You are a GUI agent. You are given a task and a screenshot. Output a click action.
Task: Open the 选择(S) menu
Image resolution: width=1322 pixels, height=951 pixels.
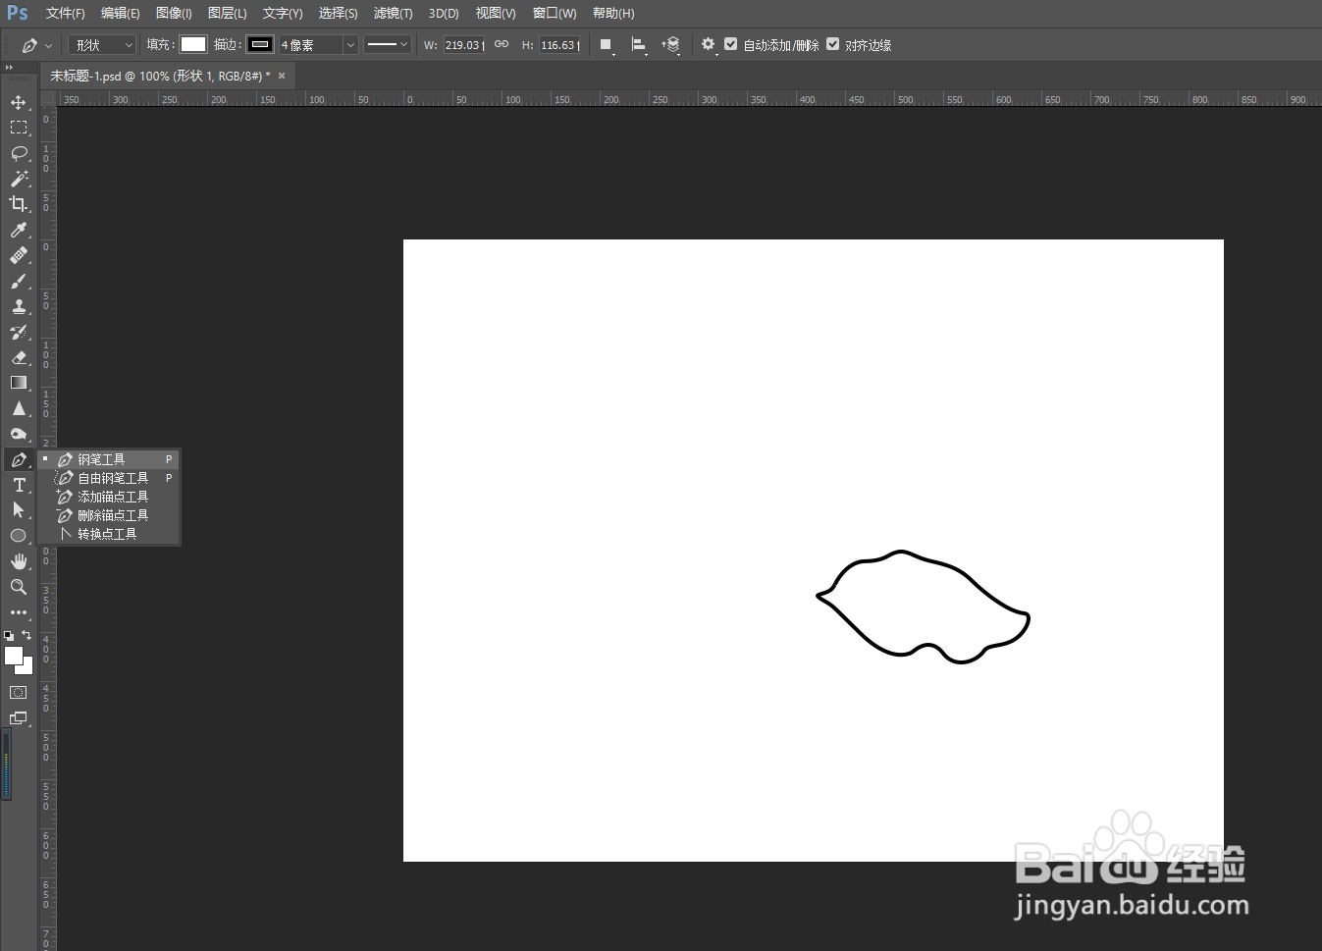coord(338,14)
